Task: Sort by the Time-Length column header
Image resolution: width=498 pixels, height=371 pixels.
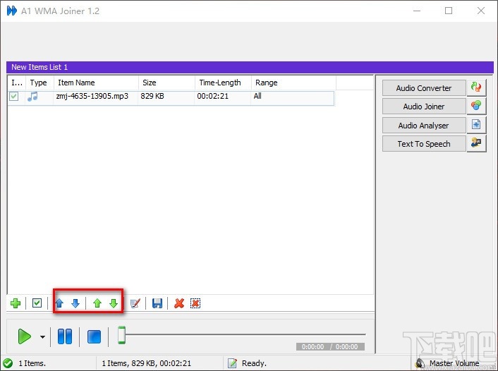Action: coord(223,83)
